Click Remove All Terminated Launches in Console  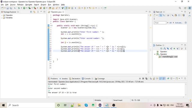[x=146, y=79]
